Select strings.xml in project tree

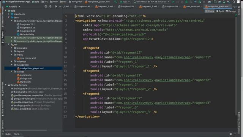coord(26,78)
